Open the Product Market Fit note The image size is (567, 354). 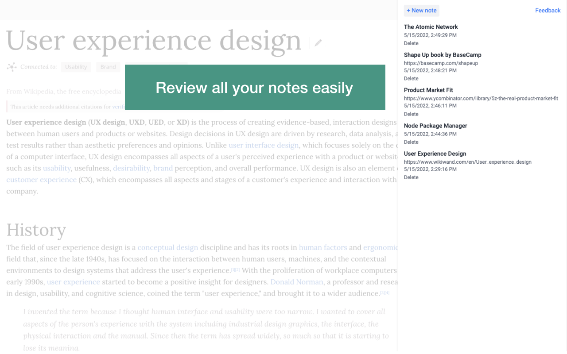click(x=428, y=90)
